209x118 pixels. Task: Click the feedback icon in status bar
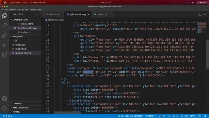[x=199, y=116]
